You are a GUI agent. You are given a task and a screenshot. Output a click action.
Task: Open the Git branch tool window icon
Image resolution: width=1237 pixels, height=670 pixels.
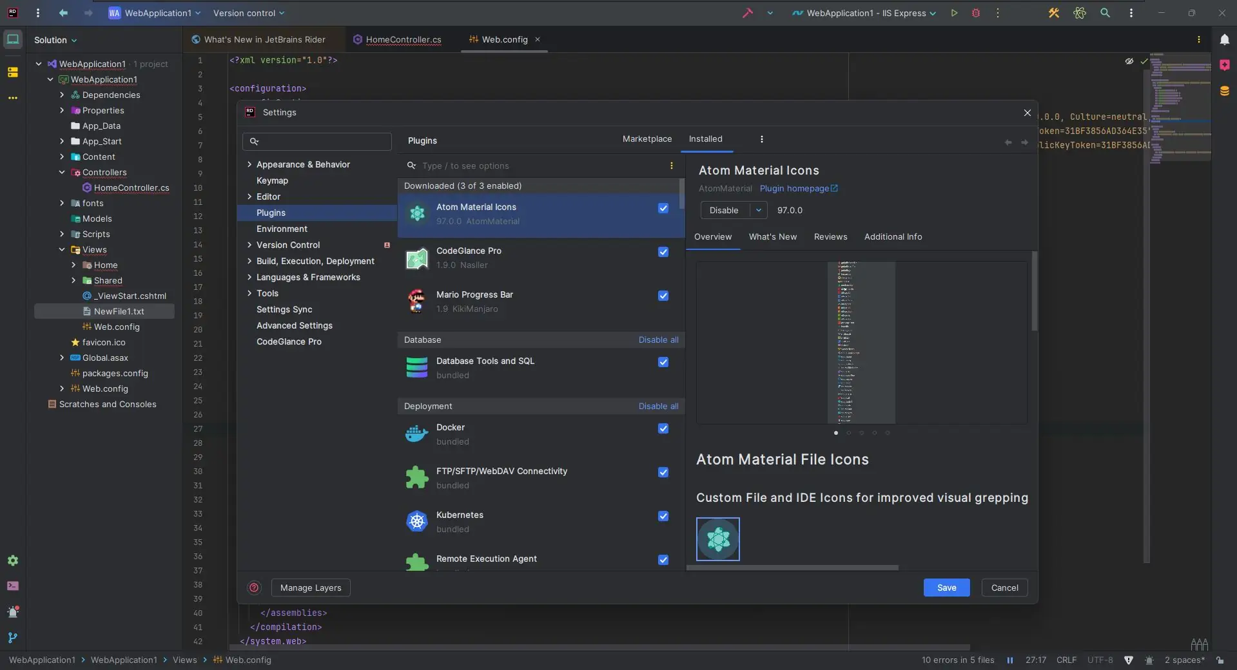pos(13,638)
